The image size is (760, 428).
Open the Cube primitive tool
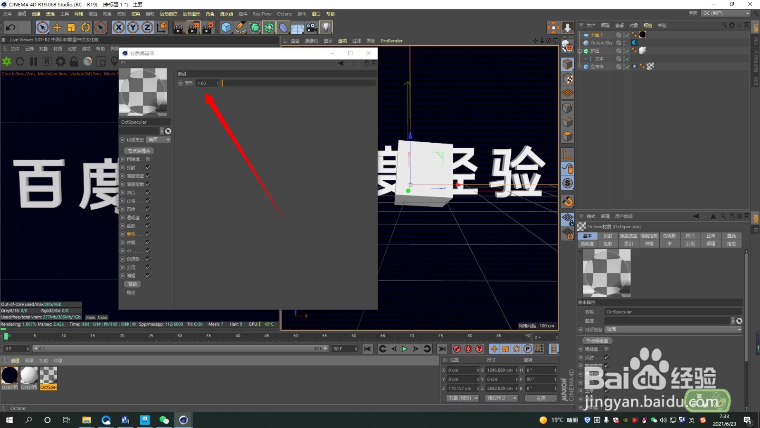coord(226,28)
